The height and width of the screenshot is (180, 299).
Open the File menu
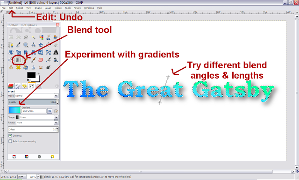[x=3, y=8]
